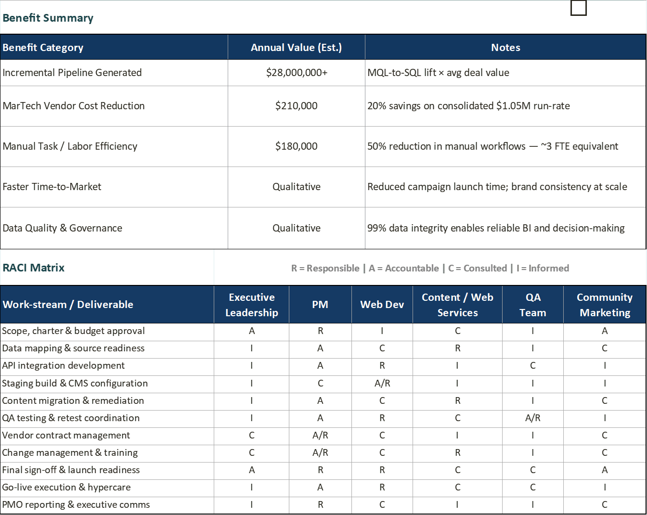Select Content / Web Services R for Change management
The width and height of the screenshot is (647, 515).
(457, 453)
